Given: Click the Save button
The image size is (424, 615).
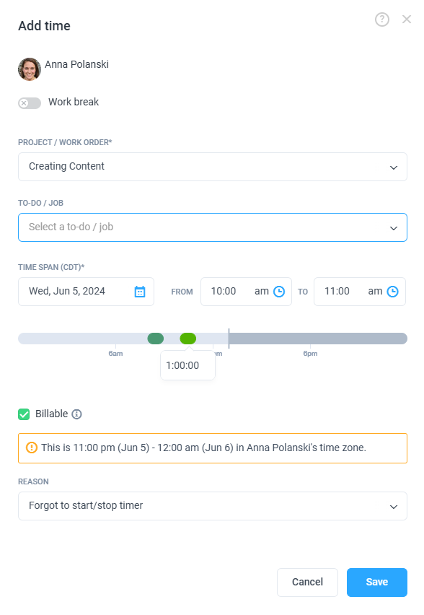Looking at the screenshot, I should point(377,582).
